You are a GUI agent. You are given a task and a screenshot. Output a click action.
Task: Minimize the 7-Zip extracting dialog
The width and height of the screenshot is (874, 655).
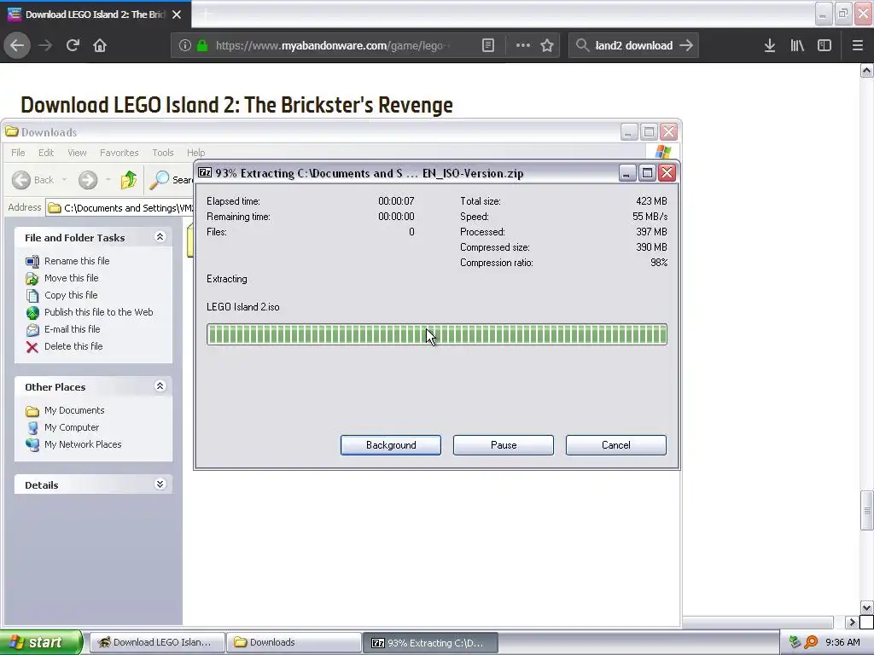click(627, 173)
